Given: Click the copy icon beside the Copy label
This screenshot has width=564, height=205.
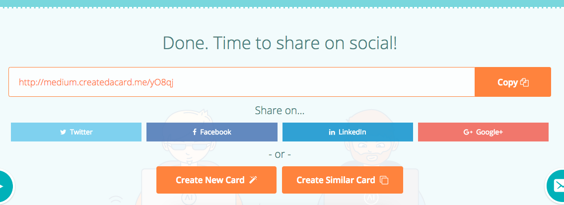Looking at the screenshot, I should tap(524, 83).
